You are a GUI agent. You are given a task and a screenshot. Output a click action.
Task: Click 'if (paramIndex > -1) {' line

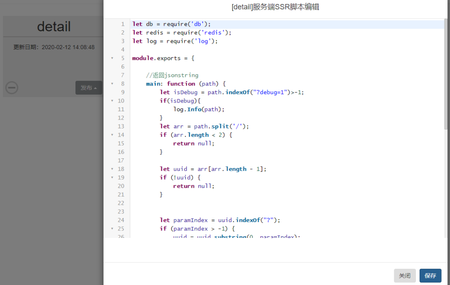point(197,229)
